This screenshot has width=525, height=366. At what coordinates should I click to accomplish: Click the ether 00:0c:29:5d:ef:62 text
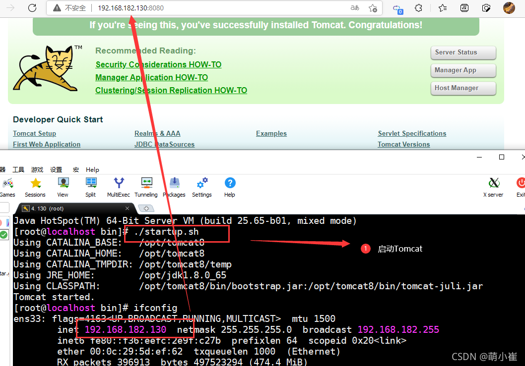click(x=120, y=352)
